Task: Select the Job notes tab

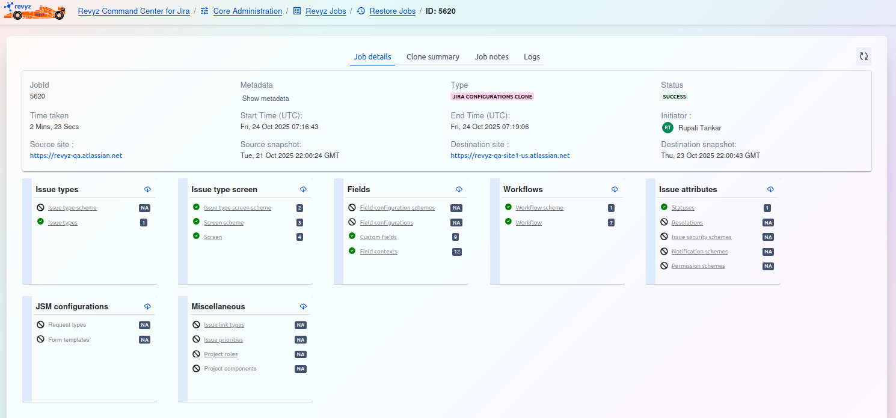Action: (491, 57)
